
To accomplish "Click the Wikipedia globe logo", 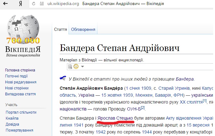I will pos(23,28).
